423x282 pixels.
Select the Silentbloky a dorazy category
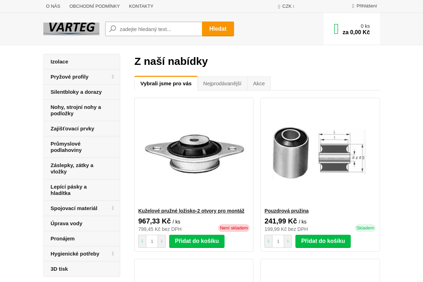pyautogui.click(x=76, y=92)
